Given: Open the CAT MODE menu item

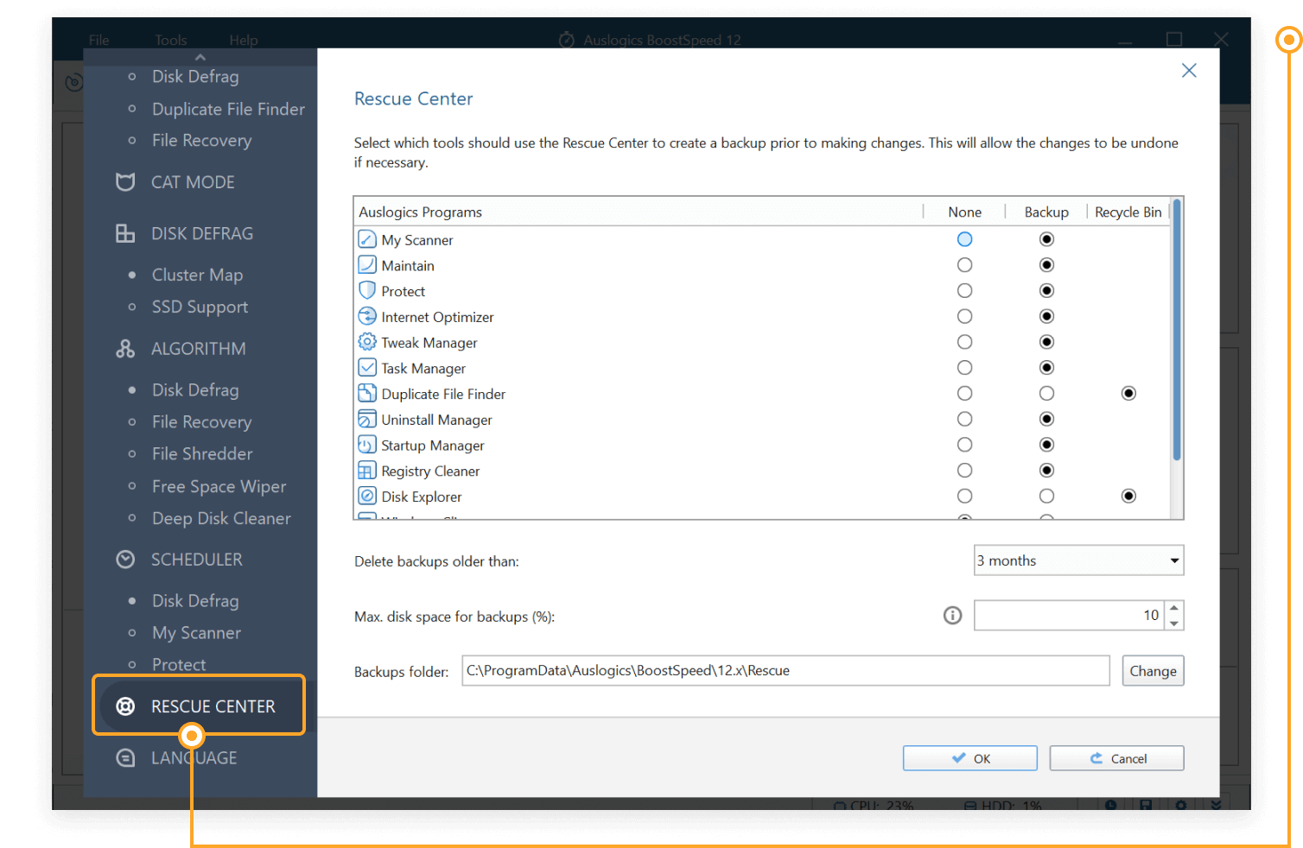Looking at the screenshot, I should click(x=193, y=182).
